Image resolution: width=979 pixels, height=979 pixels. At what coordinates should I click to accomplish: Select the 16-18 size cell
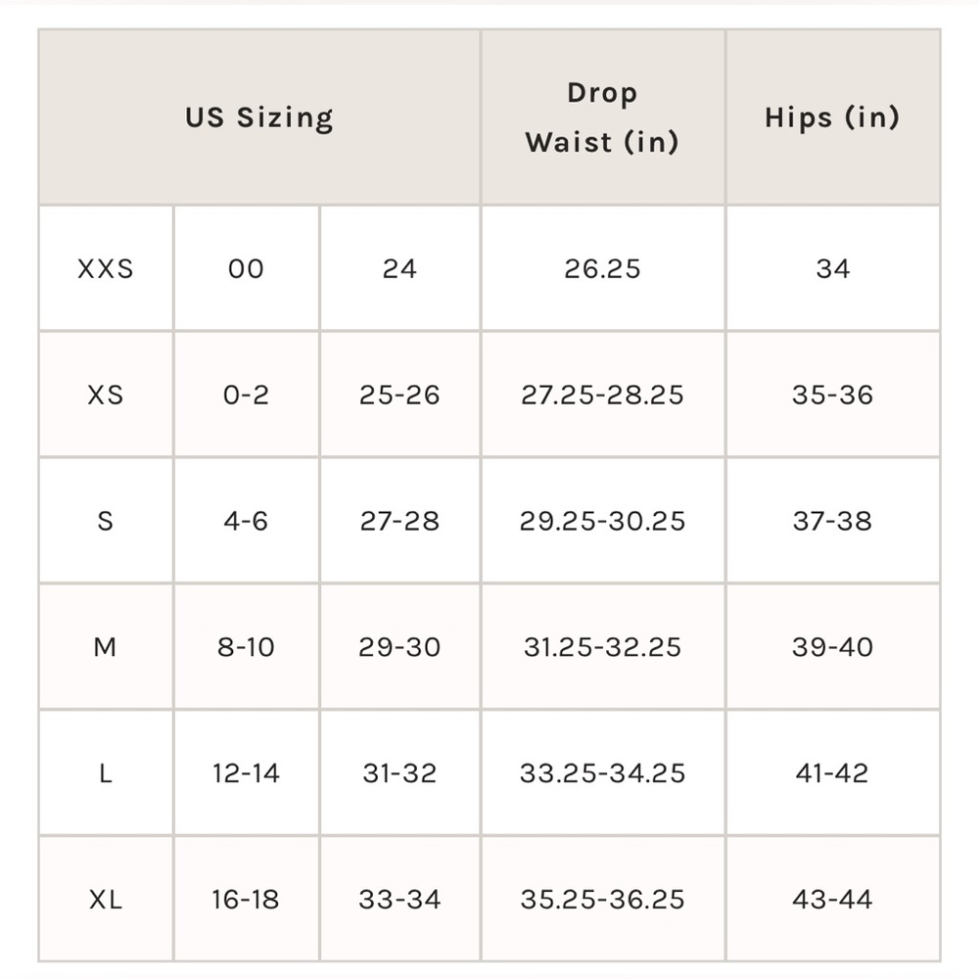tap(246, 899)
